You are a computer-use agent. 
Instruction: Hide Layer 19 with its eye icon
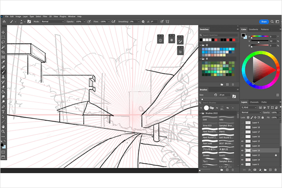(x=242, y=150)
